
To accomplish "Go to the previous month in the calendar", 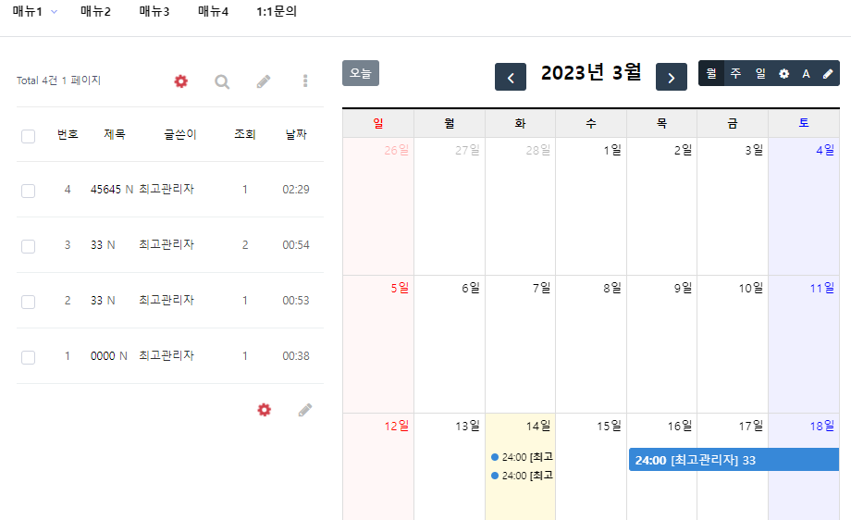I will pos(511,77).
